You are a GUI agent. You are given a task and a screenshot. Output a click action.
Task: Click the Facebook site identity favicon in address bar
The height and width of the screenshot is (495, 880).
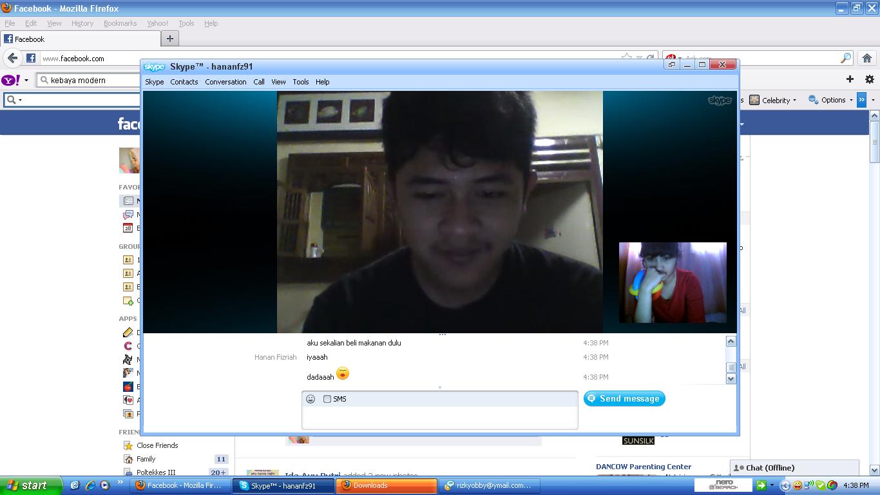coord(31,58)
